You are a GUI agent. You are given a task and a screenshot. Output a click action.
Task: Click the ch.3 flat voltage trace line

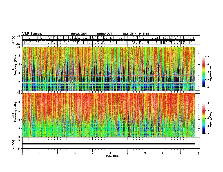(x=108, y=144)
